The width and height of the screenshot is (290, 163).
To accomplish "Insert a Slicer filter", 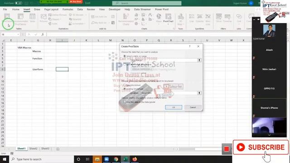I will pos(219,18).
